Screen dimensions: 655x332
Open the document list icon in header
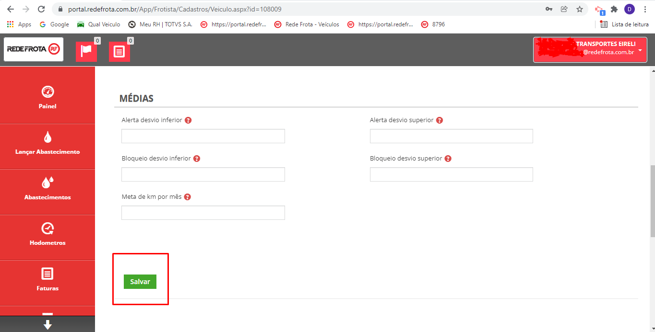pos(119,51)
